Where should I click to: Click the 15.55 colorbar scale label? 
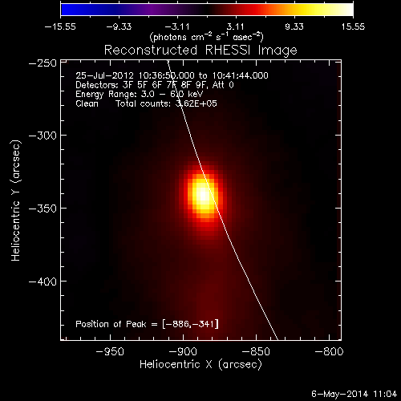[353, 26]
